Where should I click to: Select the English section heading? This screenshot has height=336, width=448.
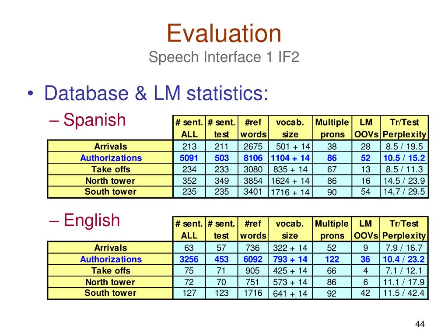pyautogui.click(x=91, y=220)
